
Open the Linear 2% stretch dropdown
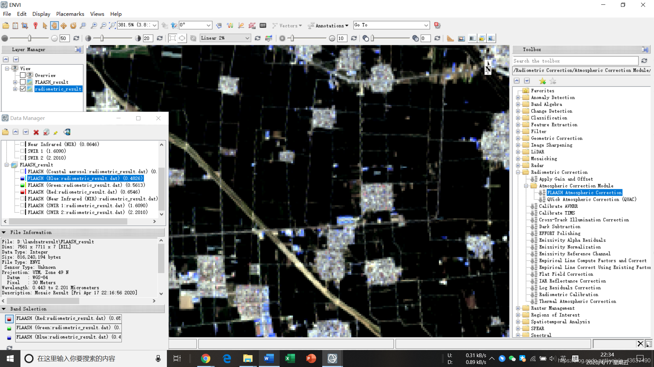(225, 38)
